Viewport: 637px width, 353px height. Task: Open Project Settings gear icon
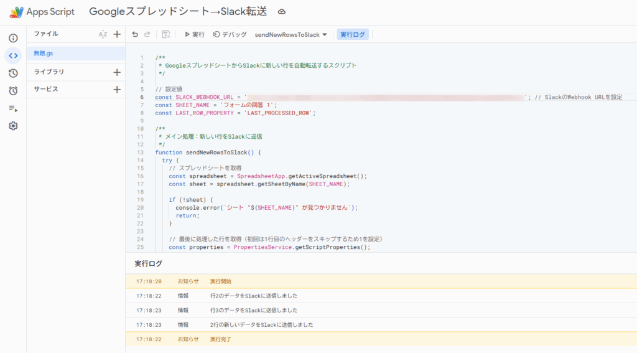point(14,126)
